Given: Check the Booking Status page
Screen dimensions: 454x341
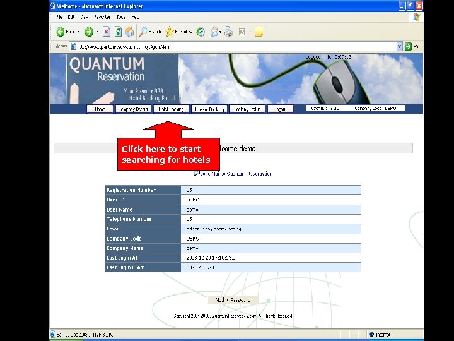Looking at the screenshot, I should (x=247, y=109).
